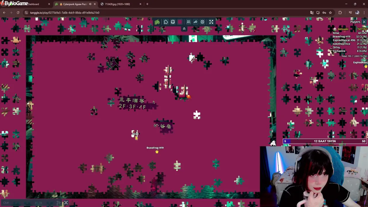Bookmark this page with the star icon
This screenshot has width=368, height=207.
click(x=330, y=13)
